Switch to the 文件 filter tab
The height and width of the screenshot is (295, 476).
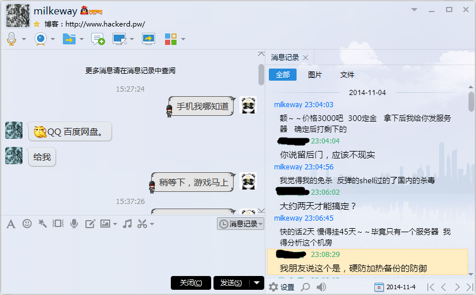point(347,74)
